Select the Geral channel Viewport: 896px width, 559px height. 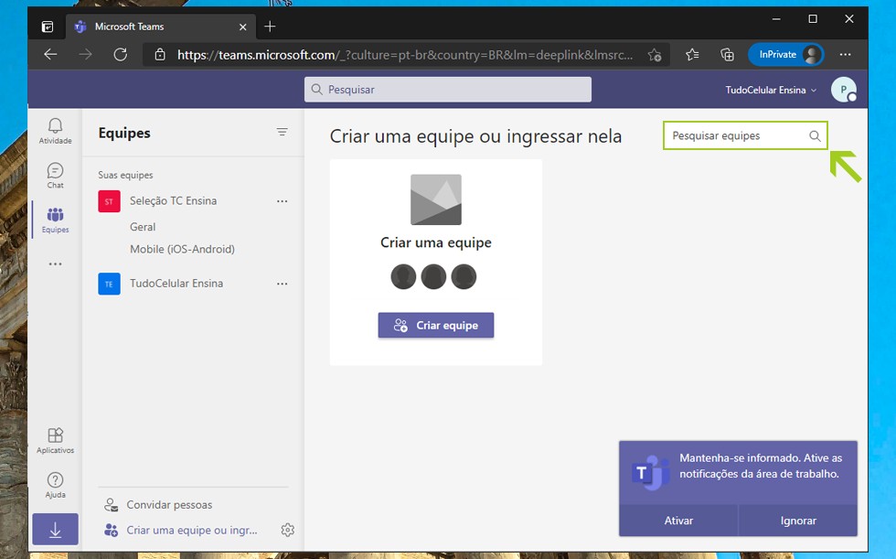pos(143,227)
